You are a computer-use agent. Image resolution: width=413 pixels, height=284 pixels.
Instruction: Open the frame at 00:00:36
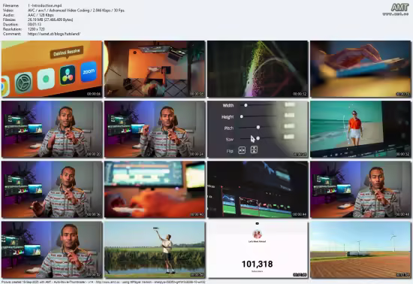pos(52,189)
